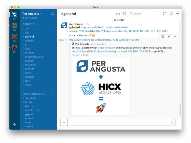The height and width of the screenshot is (143, 191).
Task: Open mentions and reactions @ icon
Action: coord(165,14)
